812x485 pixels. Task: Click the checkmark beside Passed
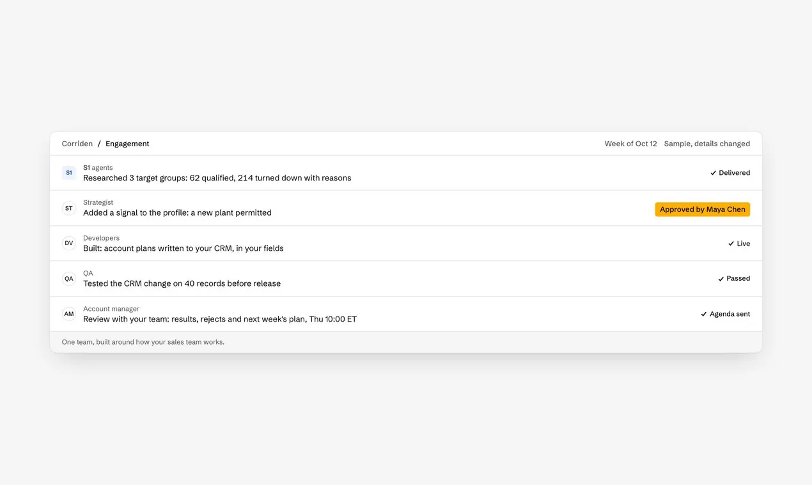721,279
